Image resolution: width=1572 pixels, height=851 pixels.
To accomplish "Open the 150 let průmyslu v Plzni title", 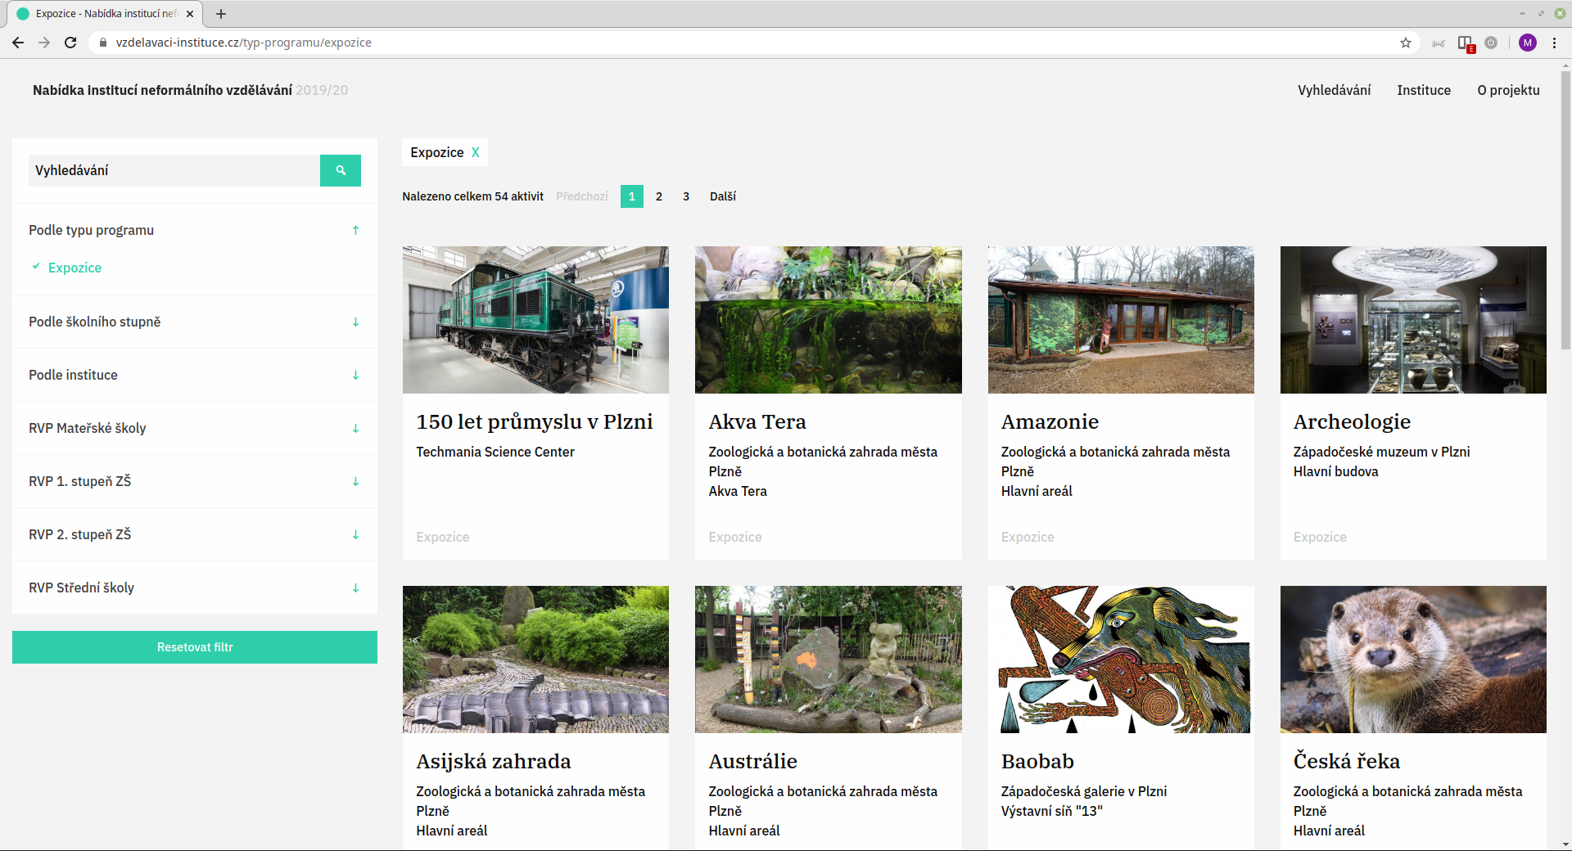I will coord(535,422).
